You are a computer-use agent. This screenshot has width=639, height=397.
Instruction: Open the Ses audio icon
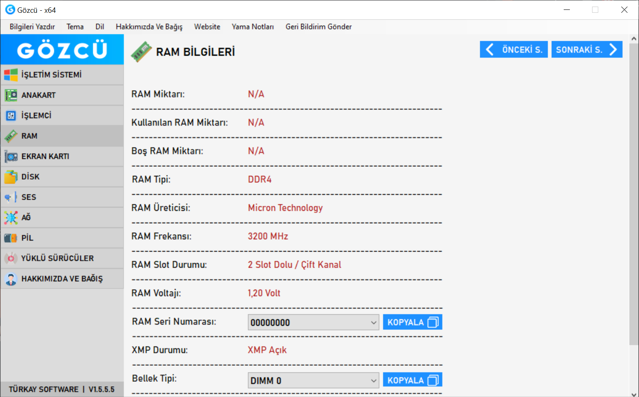[11, 197]
